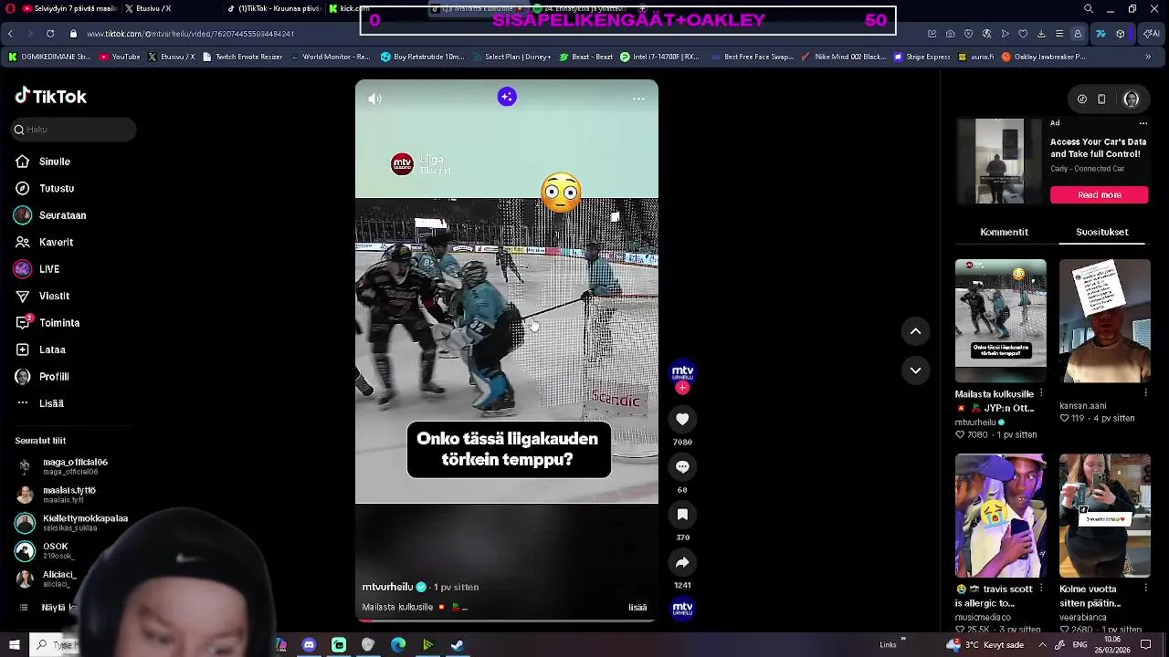1169x657 pixels.
Task: Open travis scott recommended video thumbnail
Action: [x=1001, y=516]
